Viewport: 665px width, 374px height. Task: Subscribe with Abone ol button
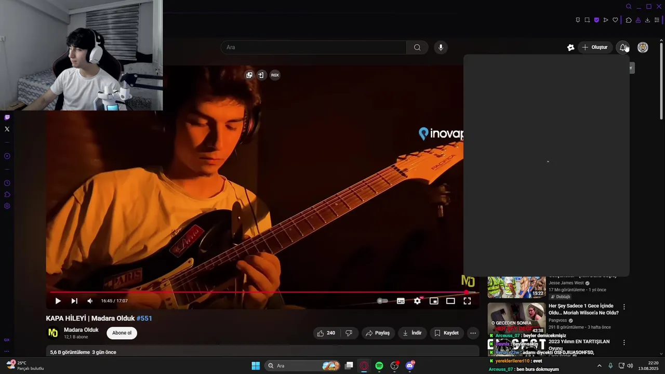122,333
